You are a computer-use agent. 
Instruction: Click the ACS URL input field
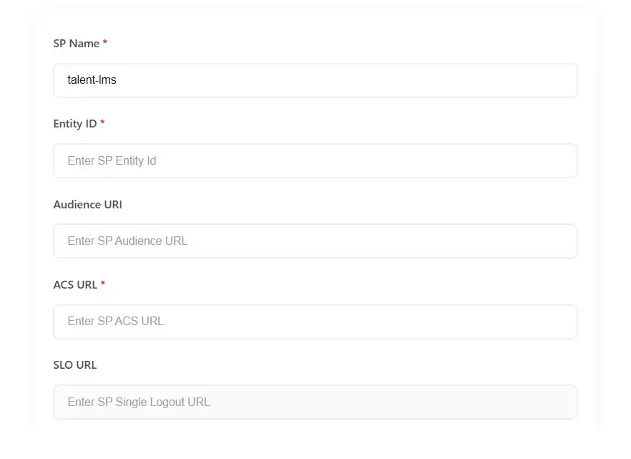coord(315,322)
